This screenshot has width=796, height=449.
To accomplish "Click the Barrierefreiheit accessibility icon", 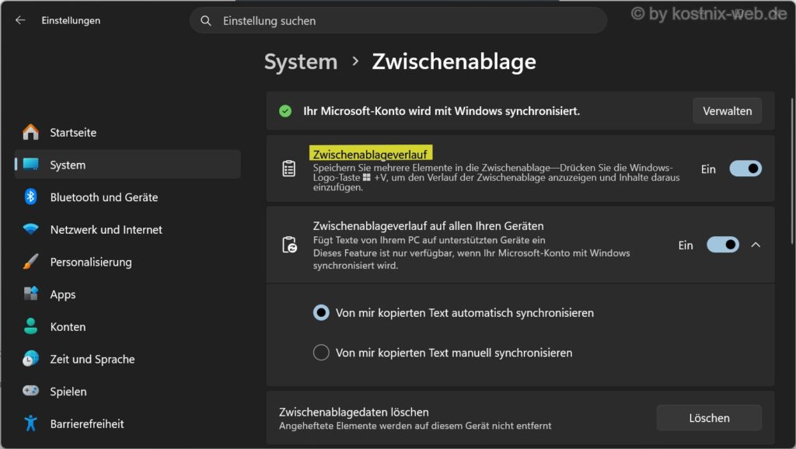I will [30, 423].
